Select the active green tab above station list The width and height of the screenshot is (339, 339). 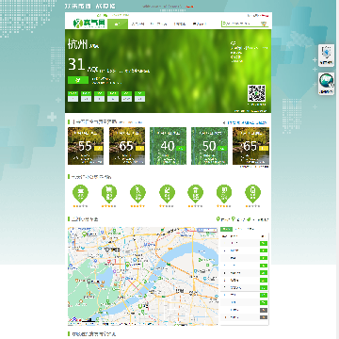[x=226, y=229]
